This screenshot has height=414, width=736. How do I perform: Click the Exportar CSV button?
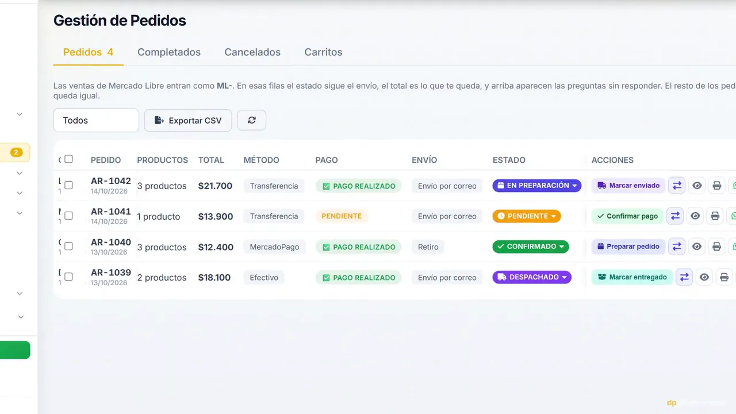(188, 120)
